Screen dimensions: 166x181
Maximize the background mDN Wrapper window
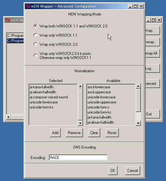tap(153, 20)
